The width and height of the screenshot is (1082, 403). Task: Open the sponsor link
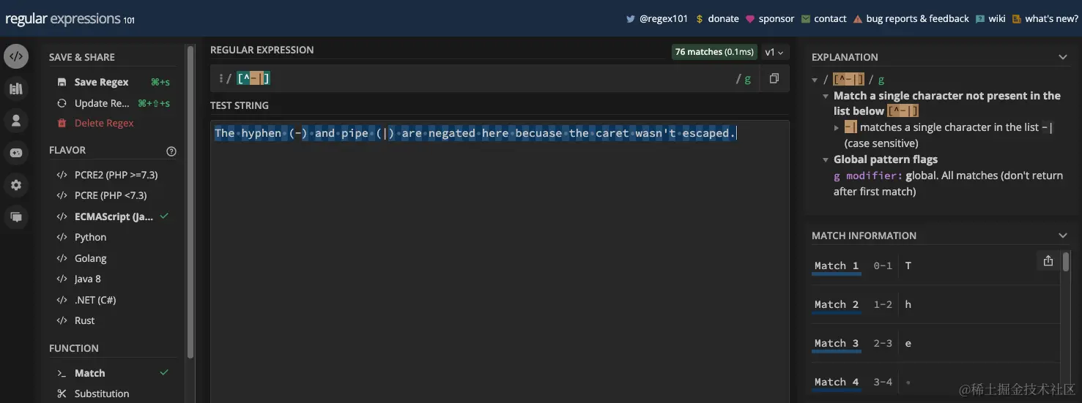pos(777,19)
